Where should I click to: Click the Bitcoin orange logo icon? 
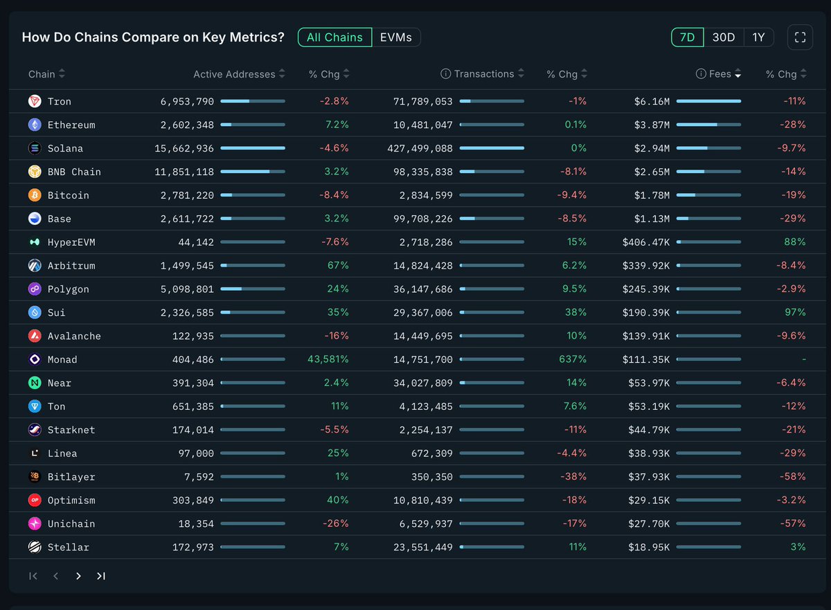[x=35, y=196]
